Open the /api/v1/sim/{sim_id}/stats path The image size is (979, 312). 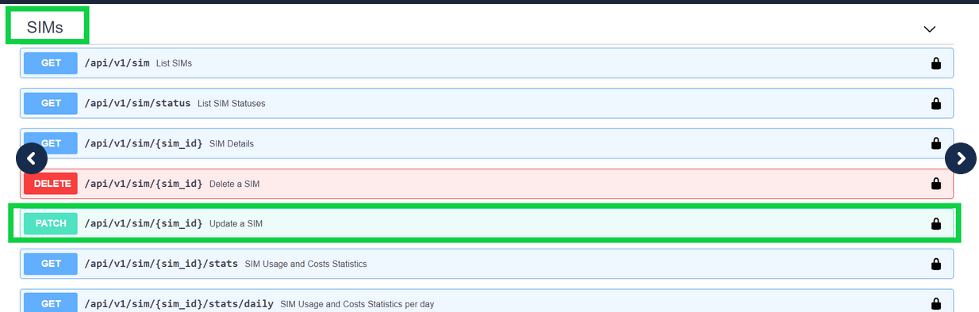pos(161,264)
